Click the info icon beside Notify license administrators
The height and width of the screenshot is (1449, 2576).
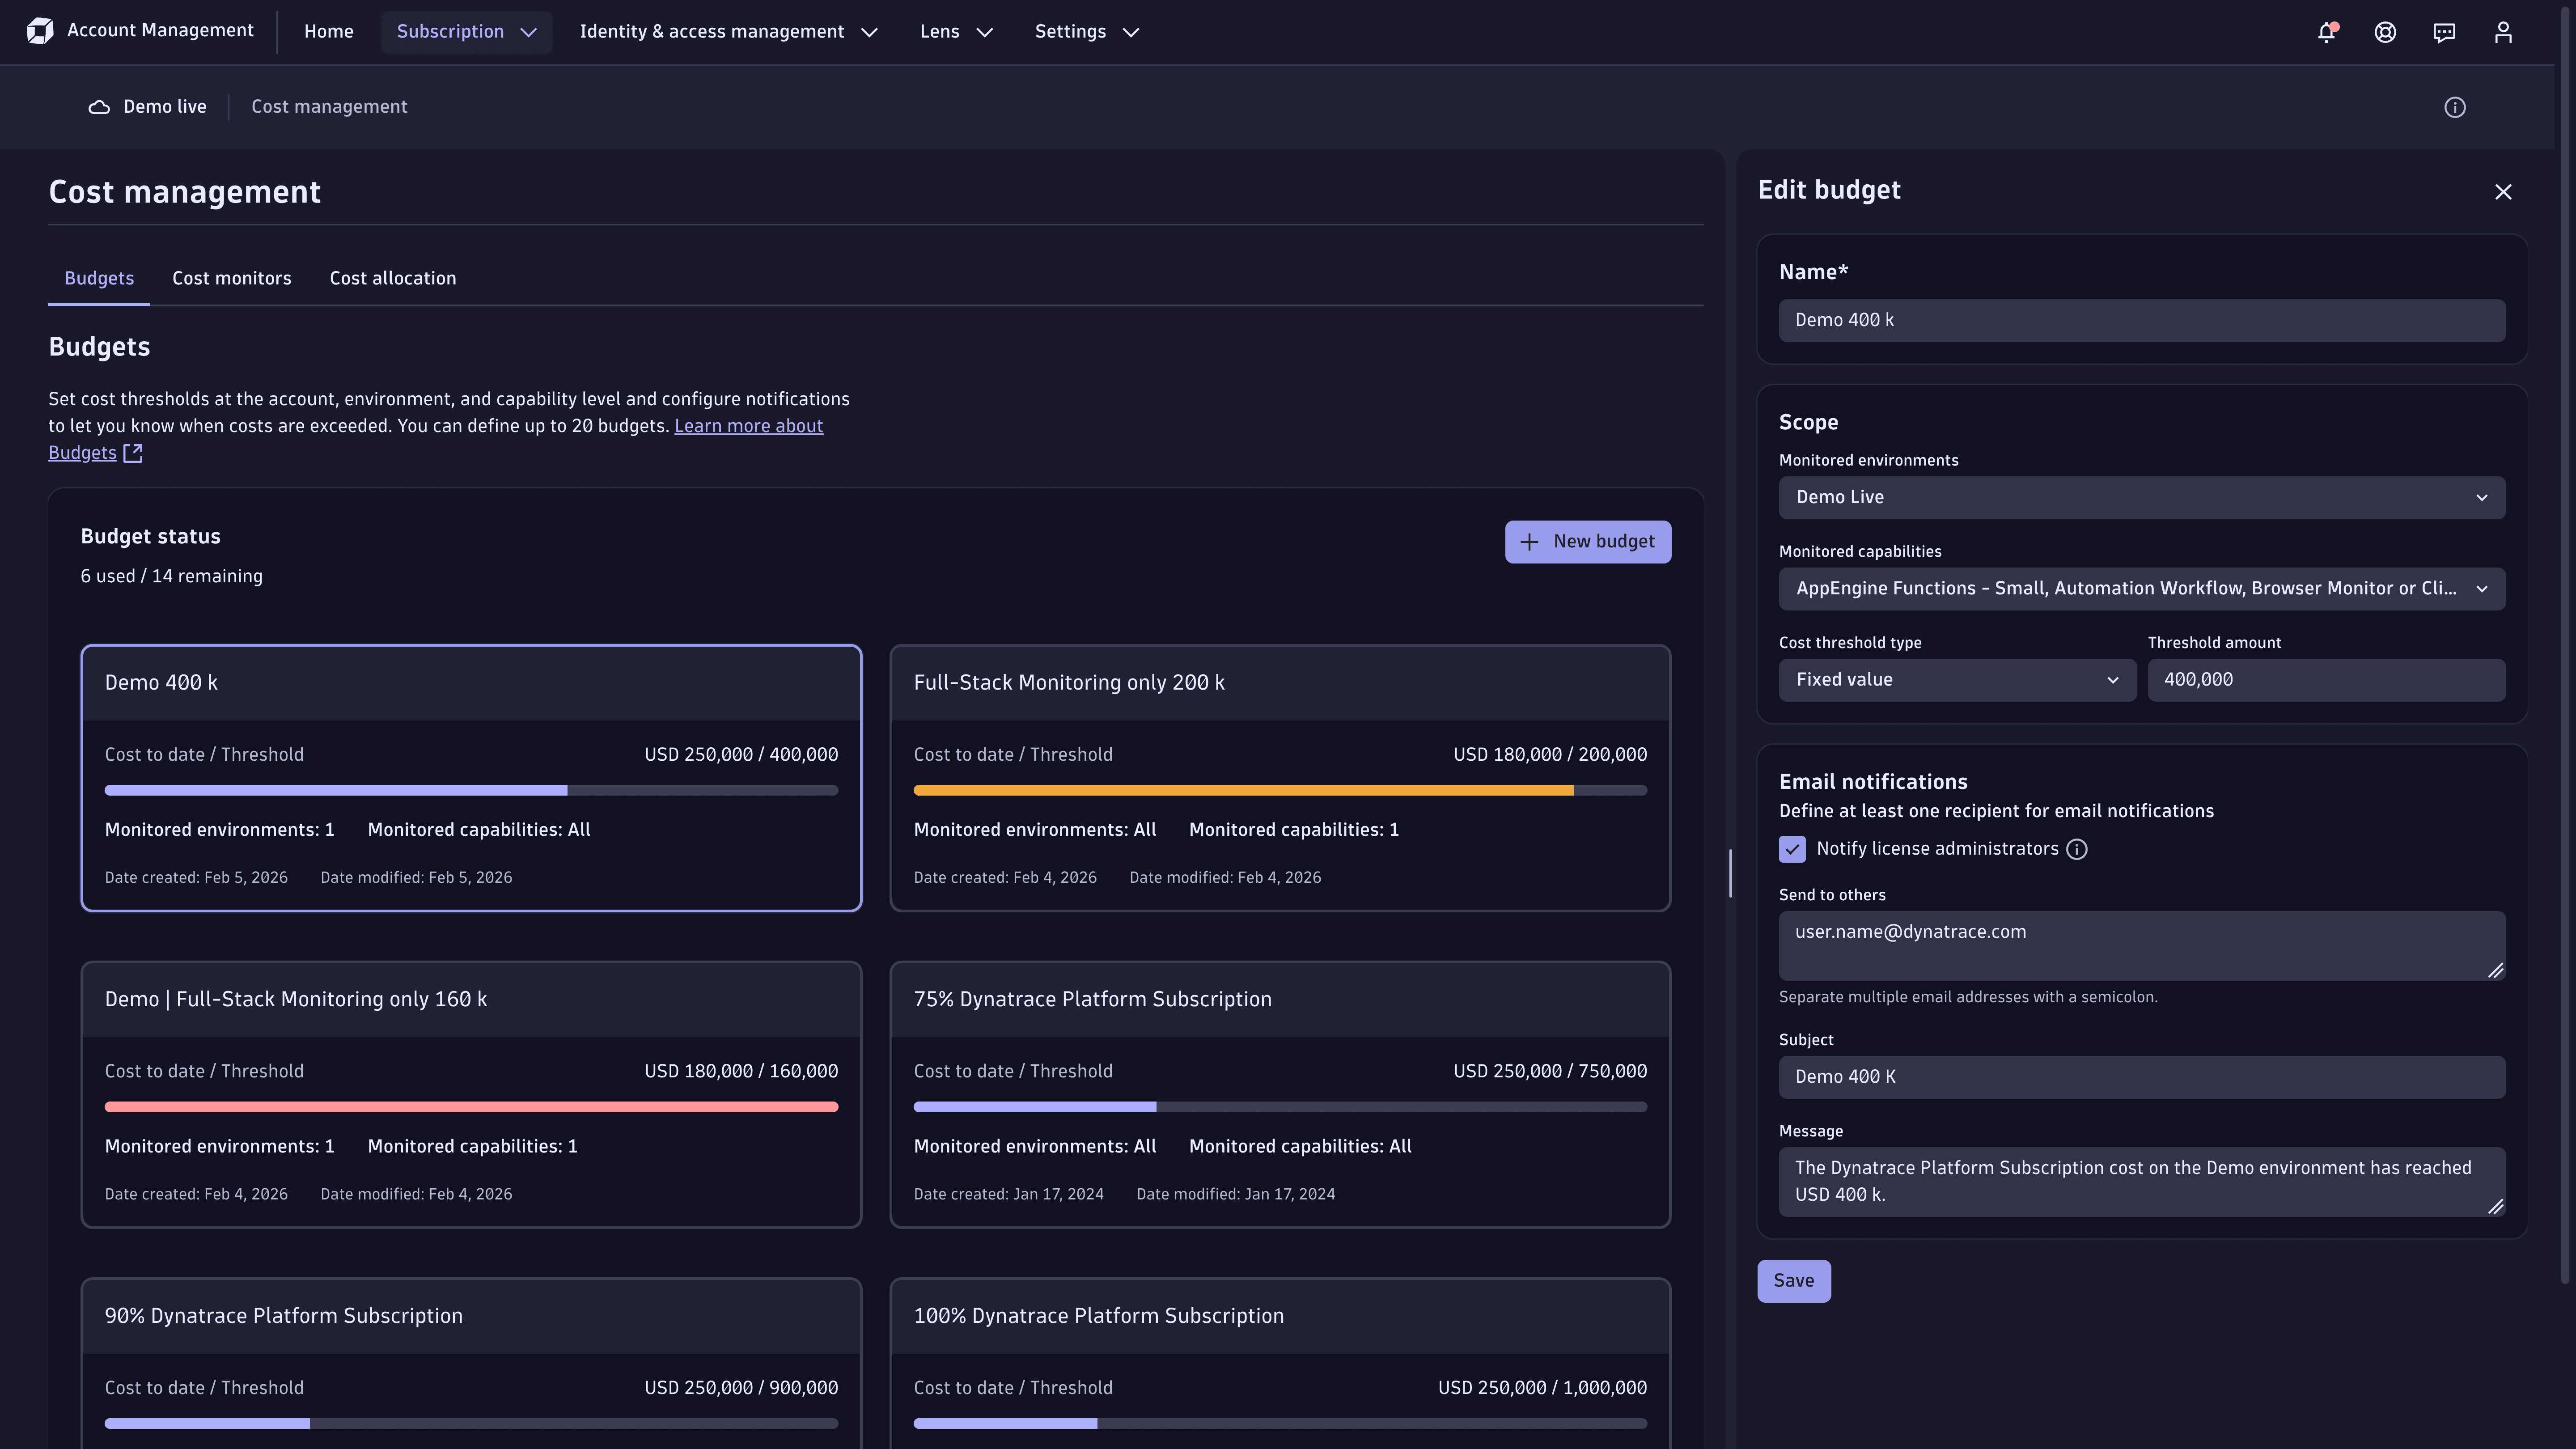pos(2077,849)
